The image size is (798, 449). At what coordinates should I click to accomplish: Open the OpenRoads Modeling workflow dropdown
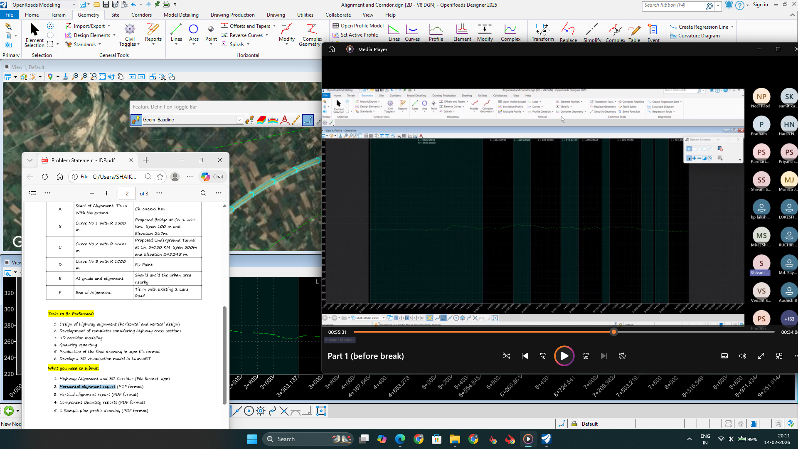pyautogui.click(x=74, y=5)
